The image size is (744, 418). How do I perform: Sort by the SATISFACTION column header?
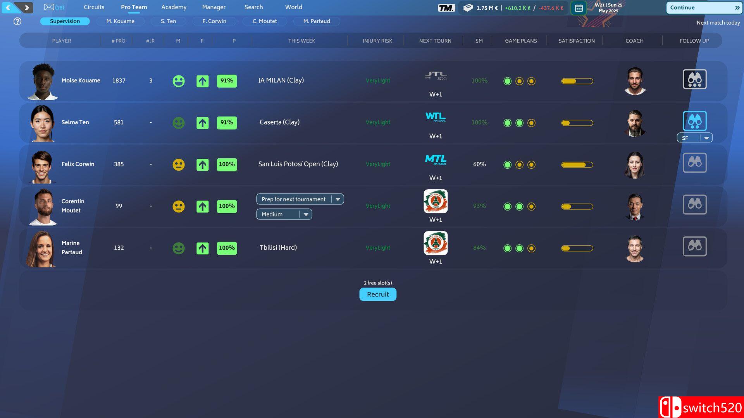click(577, 41)
